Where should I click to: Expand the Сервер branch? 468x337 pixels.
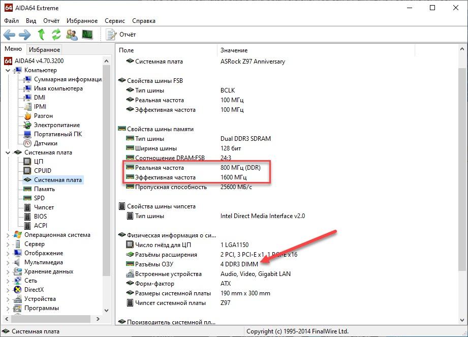pos(8,244)
